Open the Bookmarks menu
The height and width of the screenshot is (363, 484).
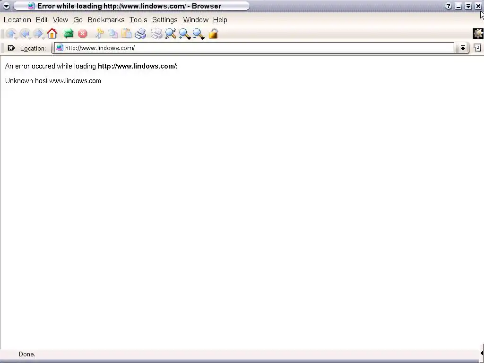tap(106, 20)
